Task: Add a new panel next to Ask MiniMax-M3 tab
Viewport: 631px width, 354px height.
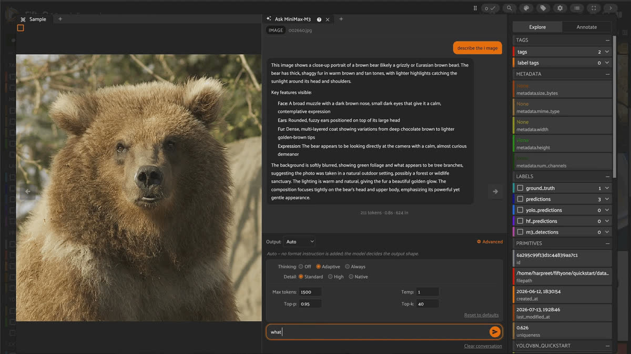Action: pos(341,19)
